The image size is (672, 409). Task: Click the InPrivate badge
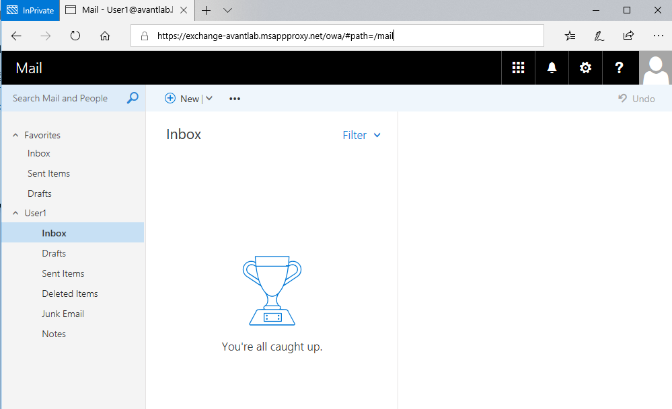click(30, 10)
